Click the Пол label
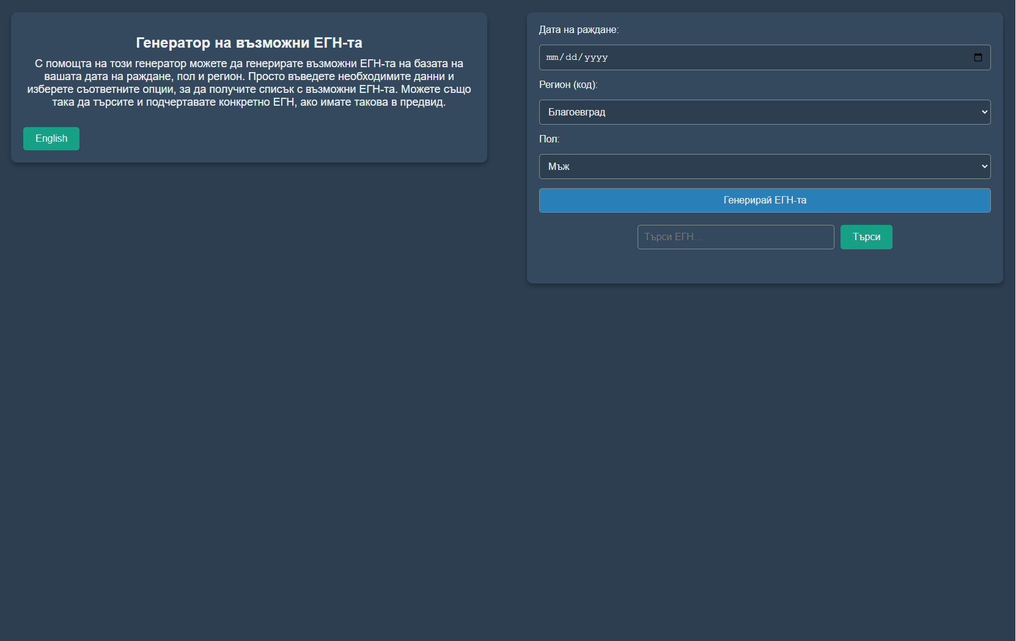 coord(549,139)
